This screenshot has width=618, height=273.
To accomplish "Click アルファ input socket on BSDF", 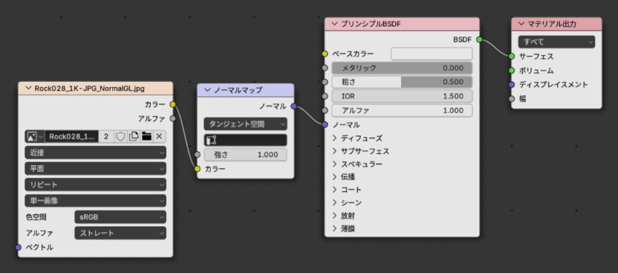I will tap(325, 111).
